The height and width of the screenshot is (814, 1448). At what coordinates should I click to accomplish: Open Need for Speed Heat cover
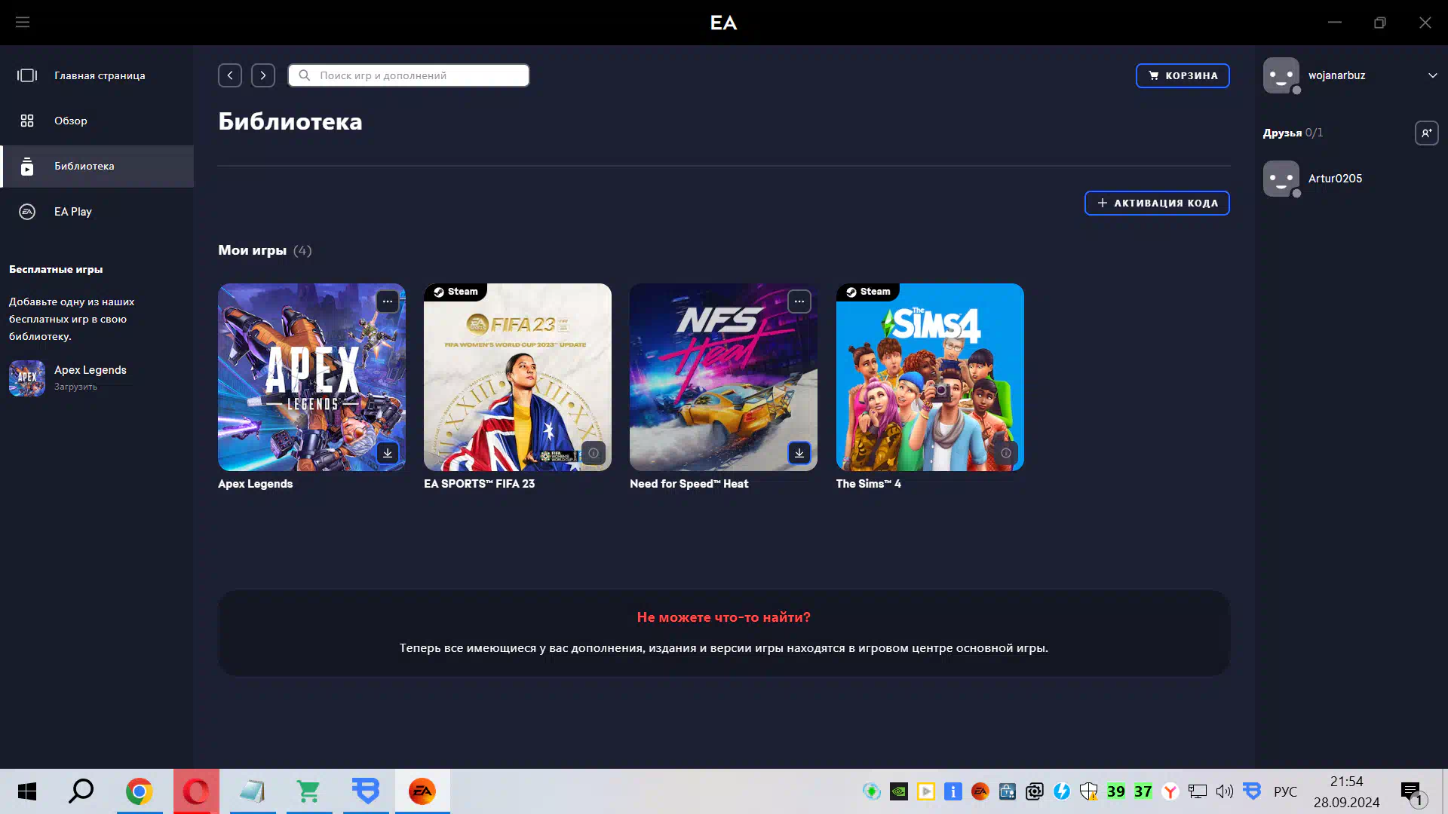[723, 377]
